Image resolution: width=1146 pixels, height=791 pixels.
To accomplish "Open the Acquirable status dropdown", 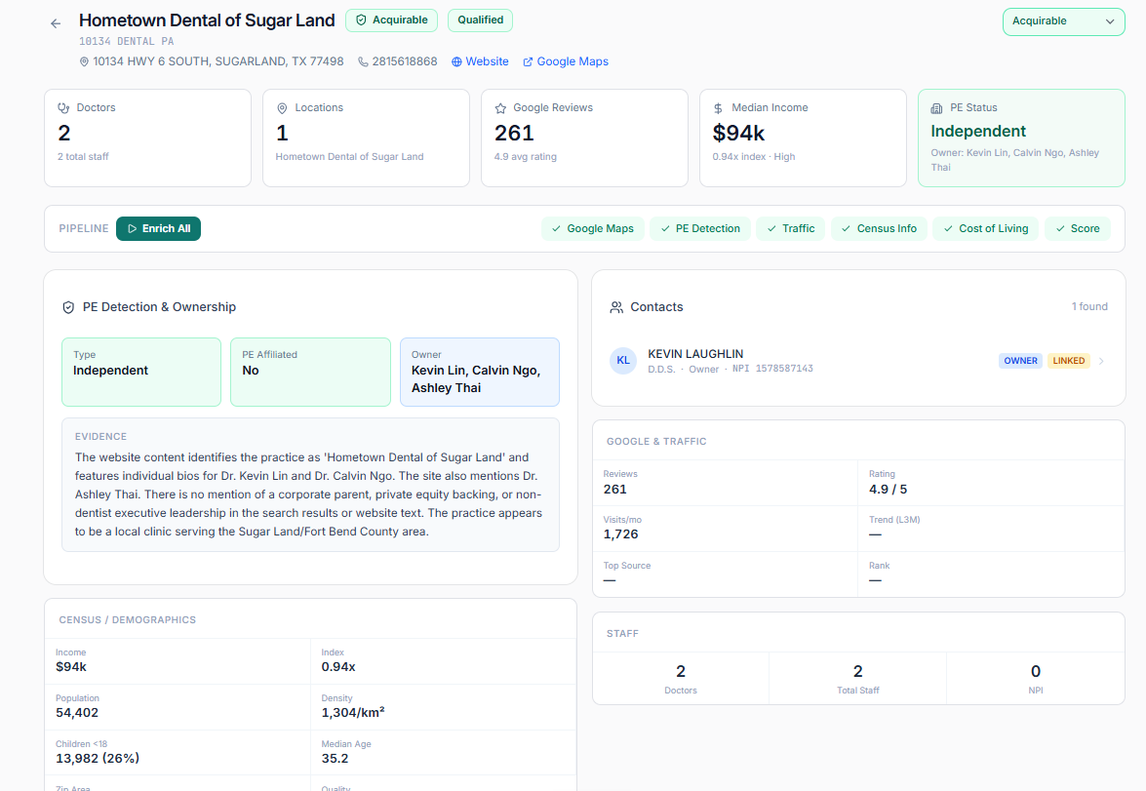I will click(x=1063, y=21).
